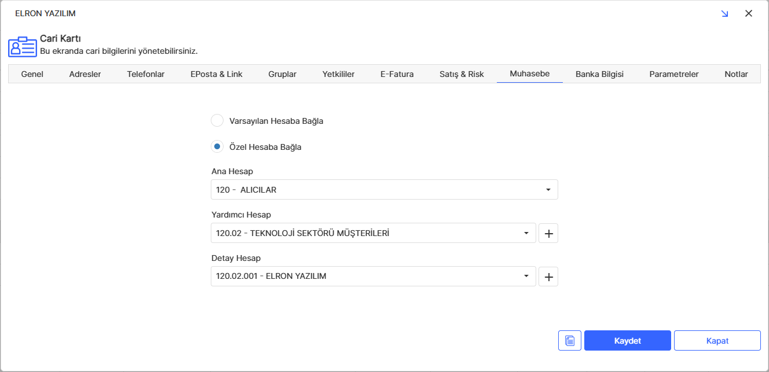Click the copy icon button beside Kaydet
Screen dimensions: 769x372
click(x=569, y=341)
